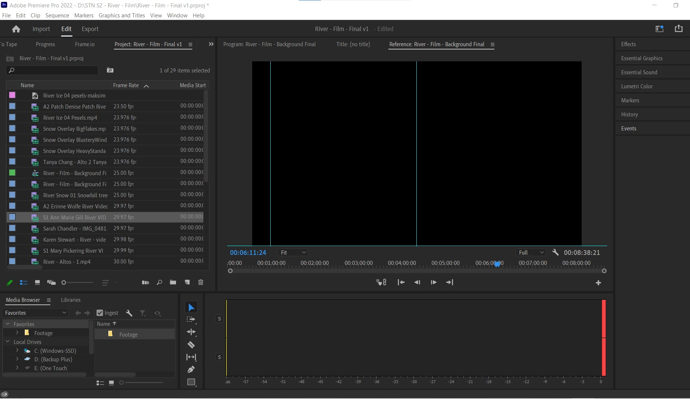The image size is (690, 399).
Task: Select the Track Select Forward tool
Action: pos(191,320)
